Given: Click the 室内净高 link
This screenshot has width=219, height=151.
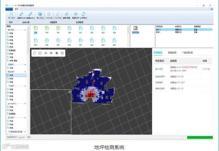Looking at the screenshot, I should point(159,69).
